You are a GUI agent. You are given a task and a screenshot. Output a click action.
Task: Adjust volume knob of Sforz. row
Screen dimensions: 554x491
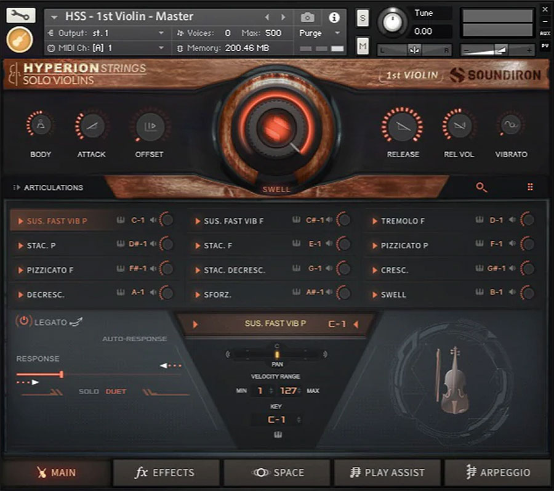pyautogui.click(x=343, y=293)
